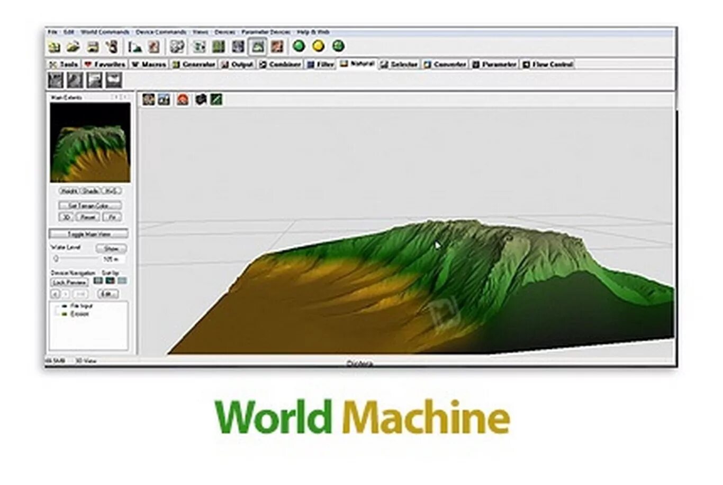Viewport: 723px width, 485px height.
Task: Select the Shade preview mode button
Action: (x=90, y=191)
